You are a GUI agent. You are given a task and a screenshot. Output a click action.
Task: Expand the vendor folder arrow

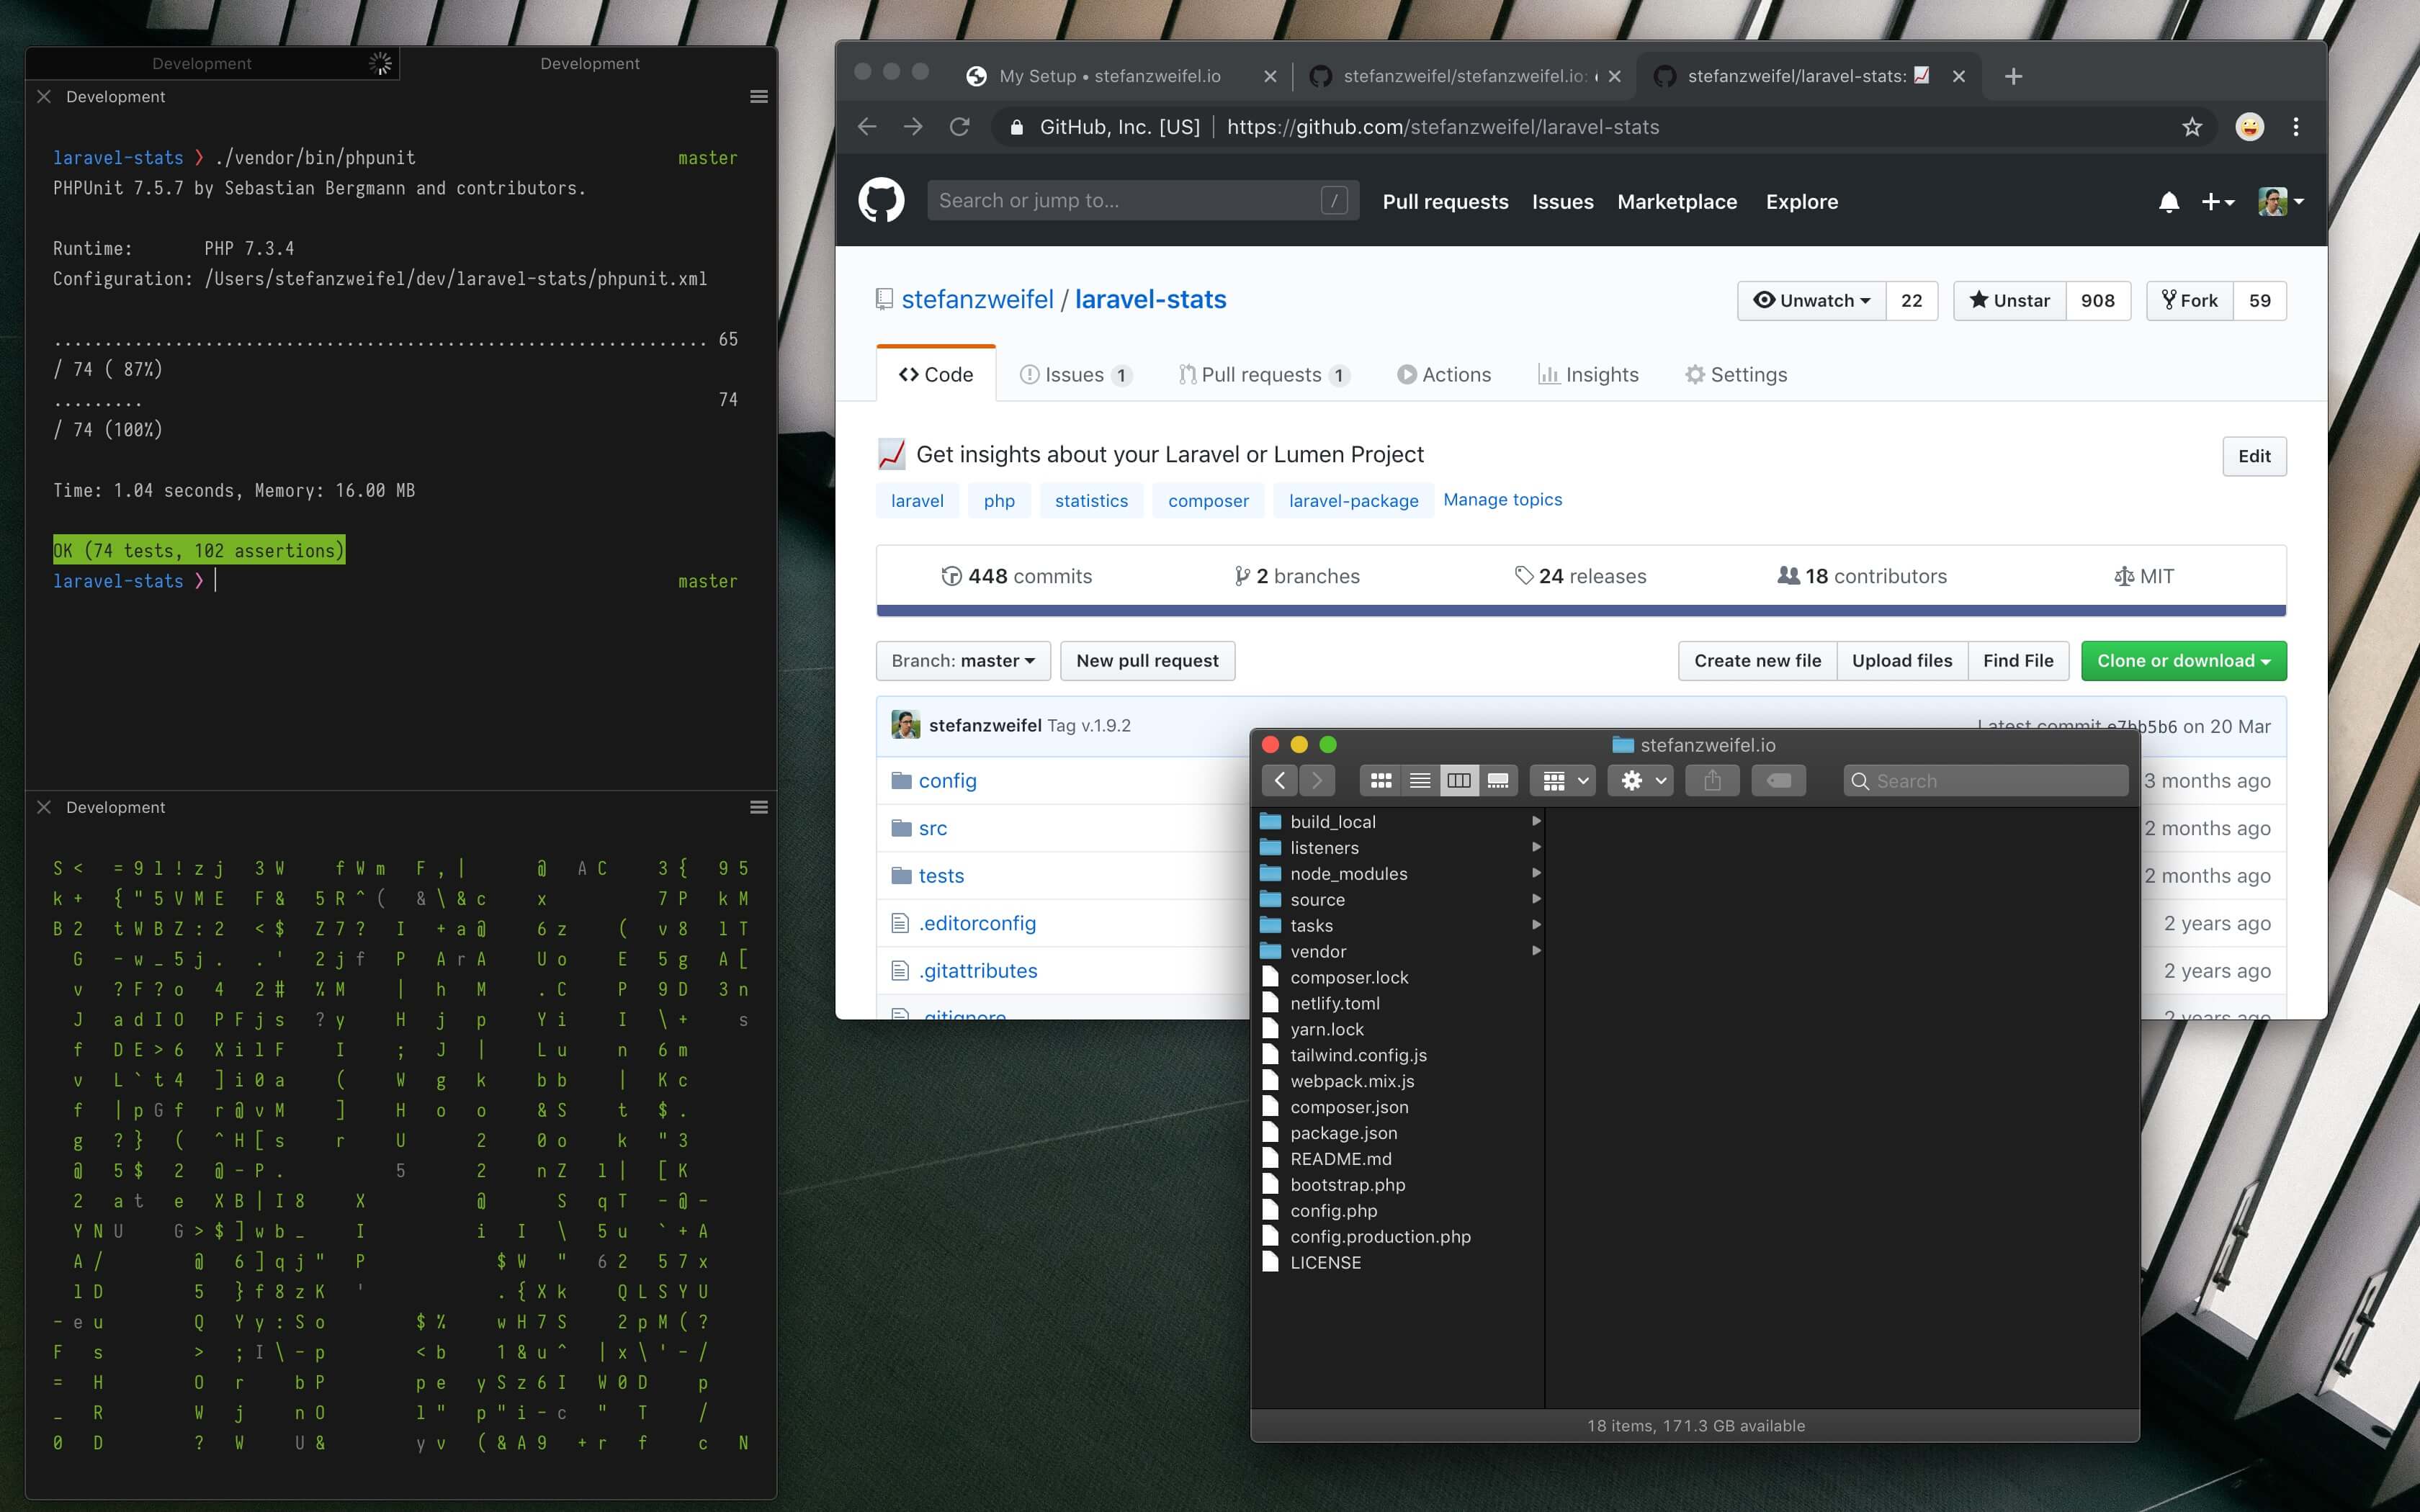pos(1536,951)
